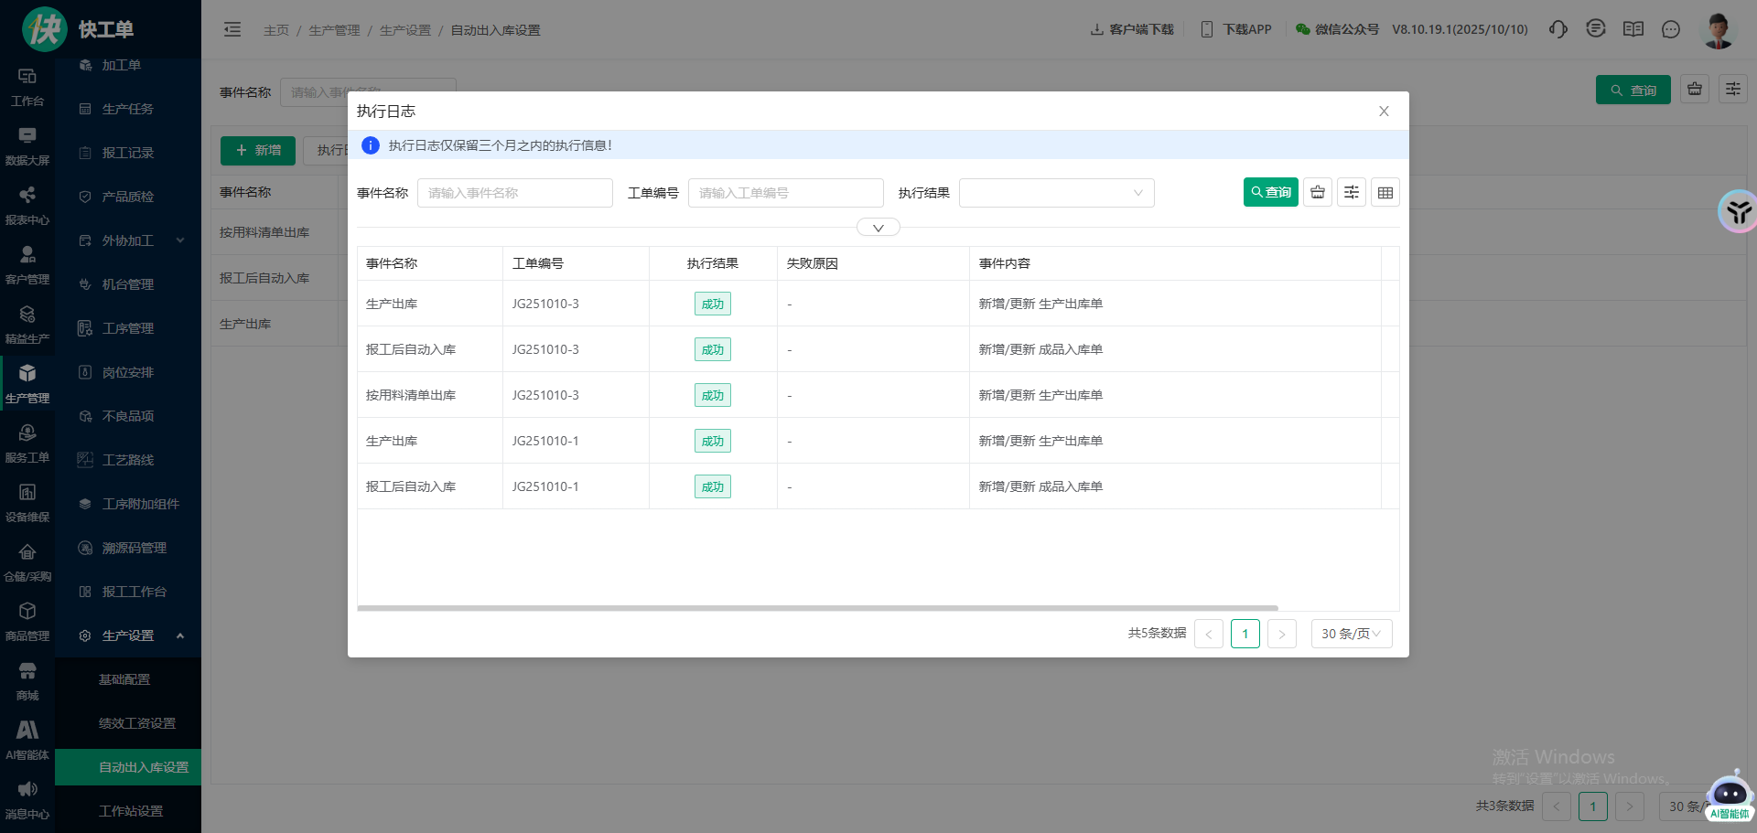The width and height of the screenshot is (1757, 833).
Task: Click the event name input field in dialog
Action: pyautogui.click(x=514, y=193)
